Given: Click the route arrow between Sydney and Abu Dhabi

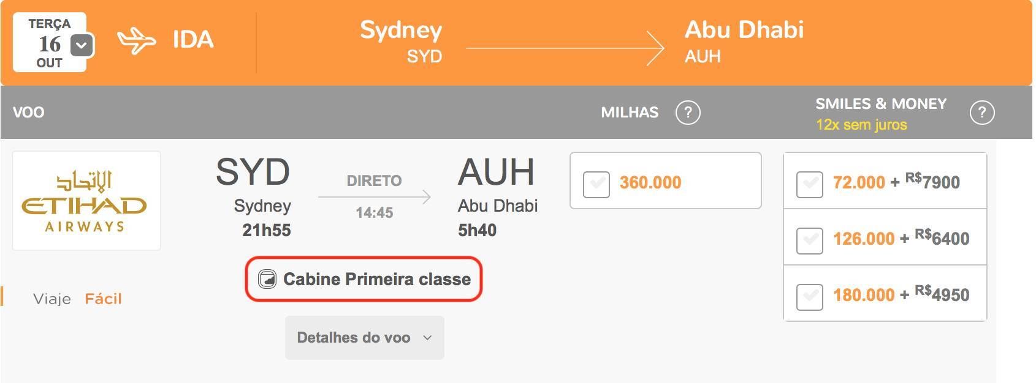Looking at the screenshot, I should click(565, 48).
